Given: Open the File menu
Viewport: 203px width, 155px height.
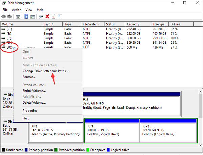Looking at the screenshot, I should point(5,10).
